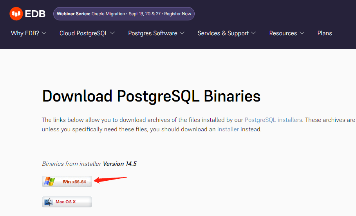The height and width of the screenshot is (216, 356).
Task: Click Register Now in the webinar banner
Action: point(178,14)
